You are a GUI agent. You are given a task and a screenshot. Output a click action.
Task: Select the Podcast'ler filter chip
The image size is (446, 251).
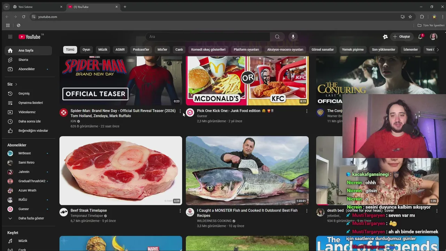click(x=141, y=50)
